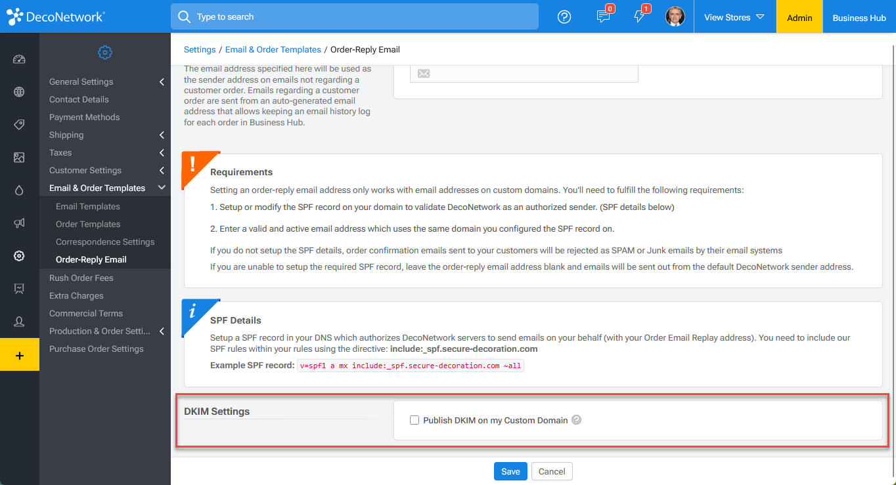896x485 pixels.
Task: Open the Settings breadcrumb link
Action: click(x=200, y=49)
